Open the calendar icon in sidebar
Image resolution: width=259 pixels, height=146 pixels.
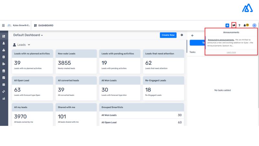pos(4,84)
